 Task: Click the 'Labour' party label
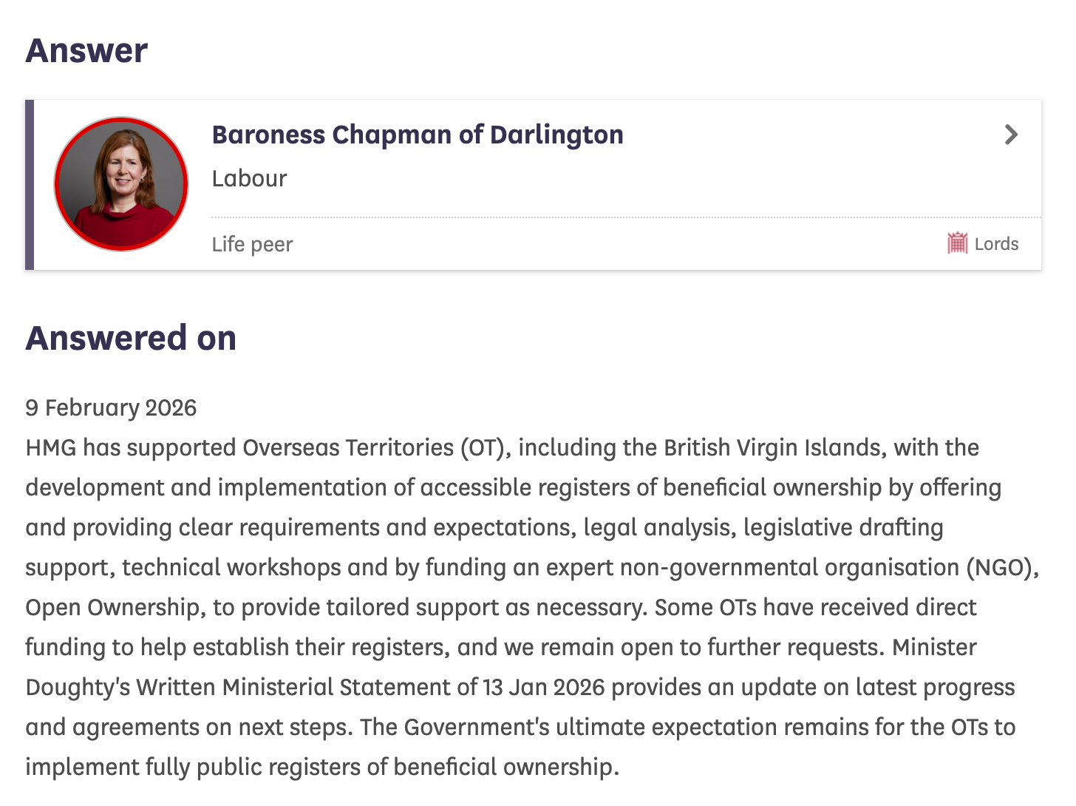249,179
